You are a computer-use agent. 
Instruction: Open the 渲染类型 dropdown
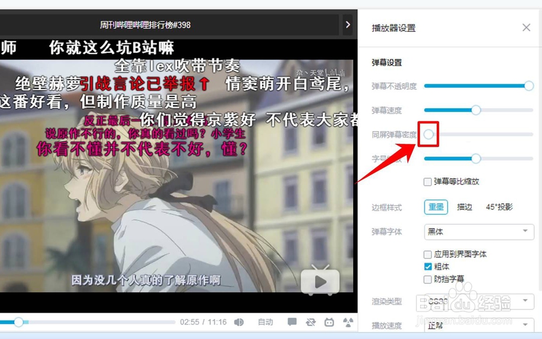coord(479,301)
